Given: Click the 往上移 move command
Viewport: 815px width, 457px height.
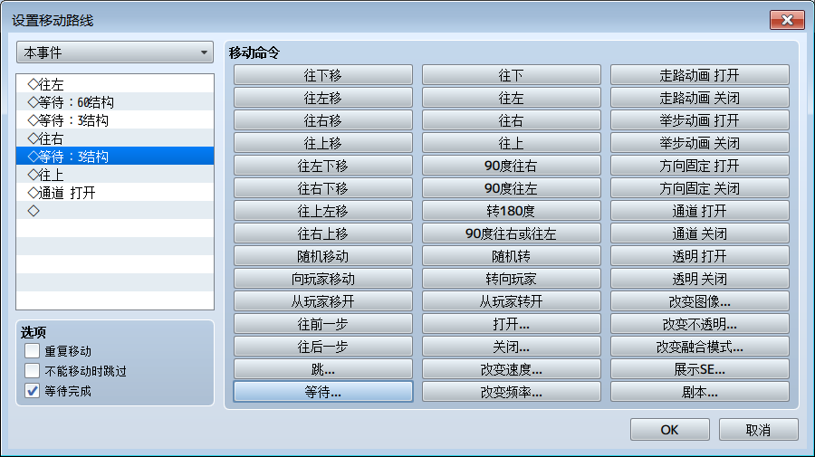Looking at the screenshot, I should tap(322, 143).
